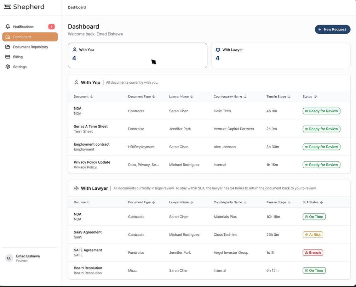The height and width of the screenshot is (287, 356).
Task: Select the With You summary card
Action: (x=138, y=55)
